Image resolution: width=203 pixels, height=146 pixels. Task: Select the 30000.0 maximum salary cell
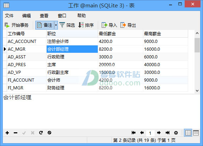(166, 72)
